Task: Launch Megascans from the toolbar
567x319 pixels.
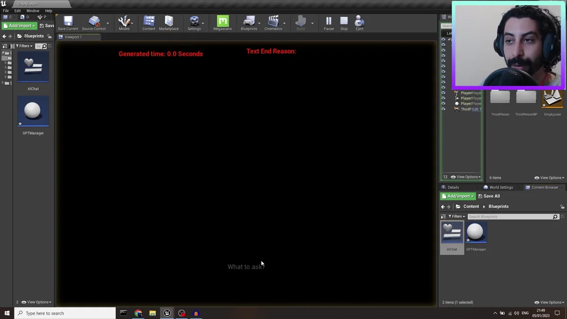Action: [x=223, y=23]
